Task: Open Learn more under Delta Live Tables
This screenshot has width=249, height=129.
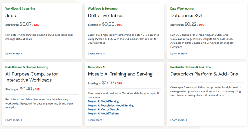Action: [96, 54]
